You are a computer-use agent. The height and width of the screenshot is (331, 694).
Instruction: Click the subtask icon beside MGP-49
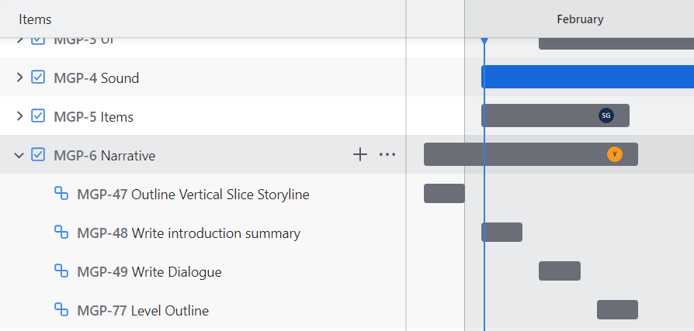point(61,271)
